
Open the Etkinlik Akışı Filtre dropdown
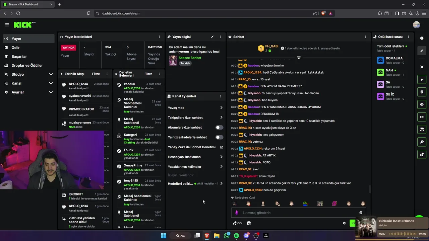(96, 74)
